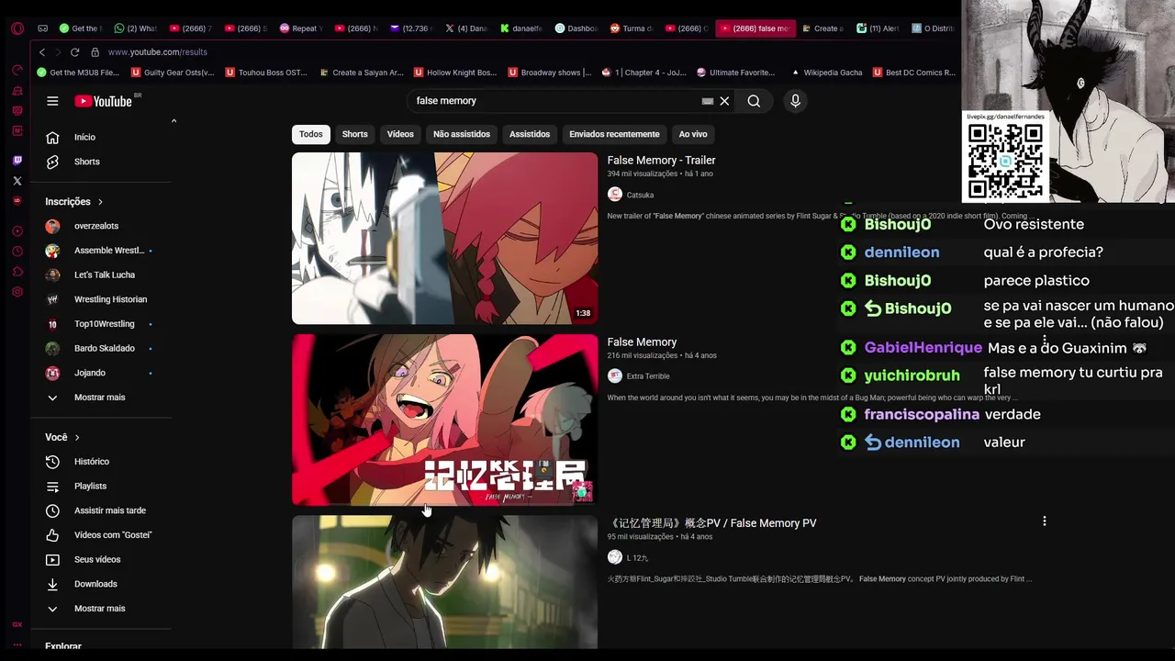Open Twitch from the Opera sidebar
The width and height of the screenshot is (1175, 661).
pos(17,161)
